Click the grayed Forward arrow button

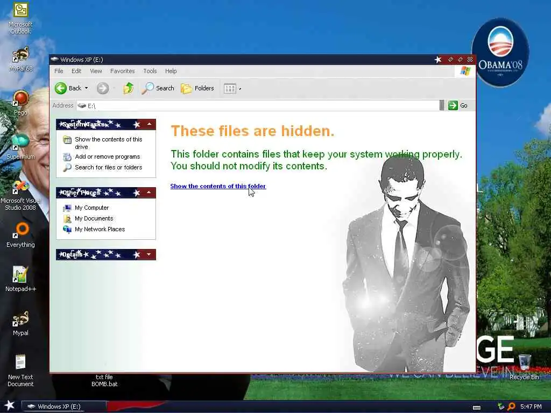coord(103,88)
